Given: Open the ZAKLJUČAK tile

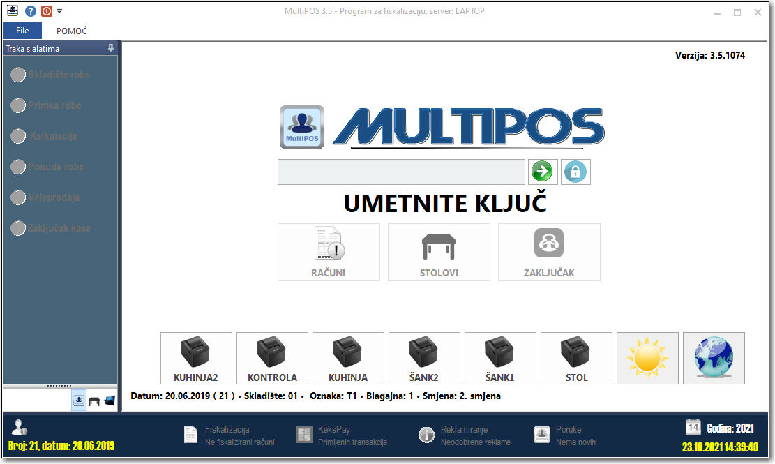Looking at the screenshot, I should (x=549, y=252).
